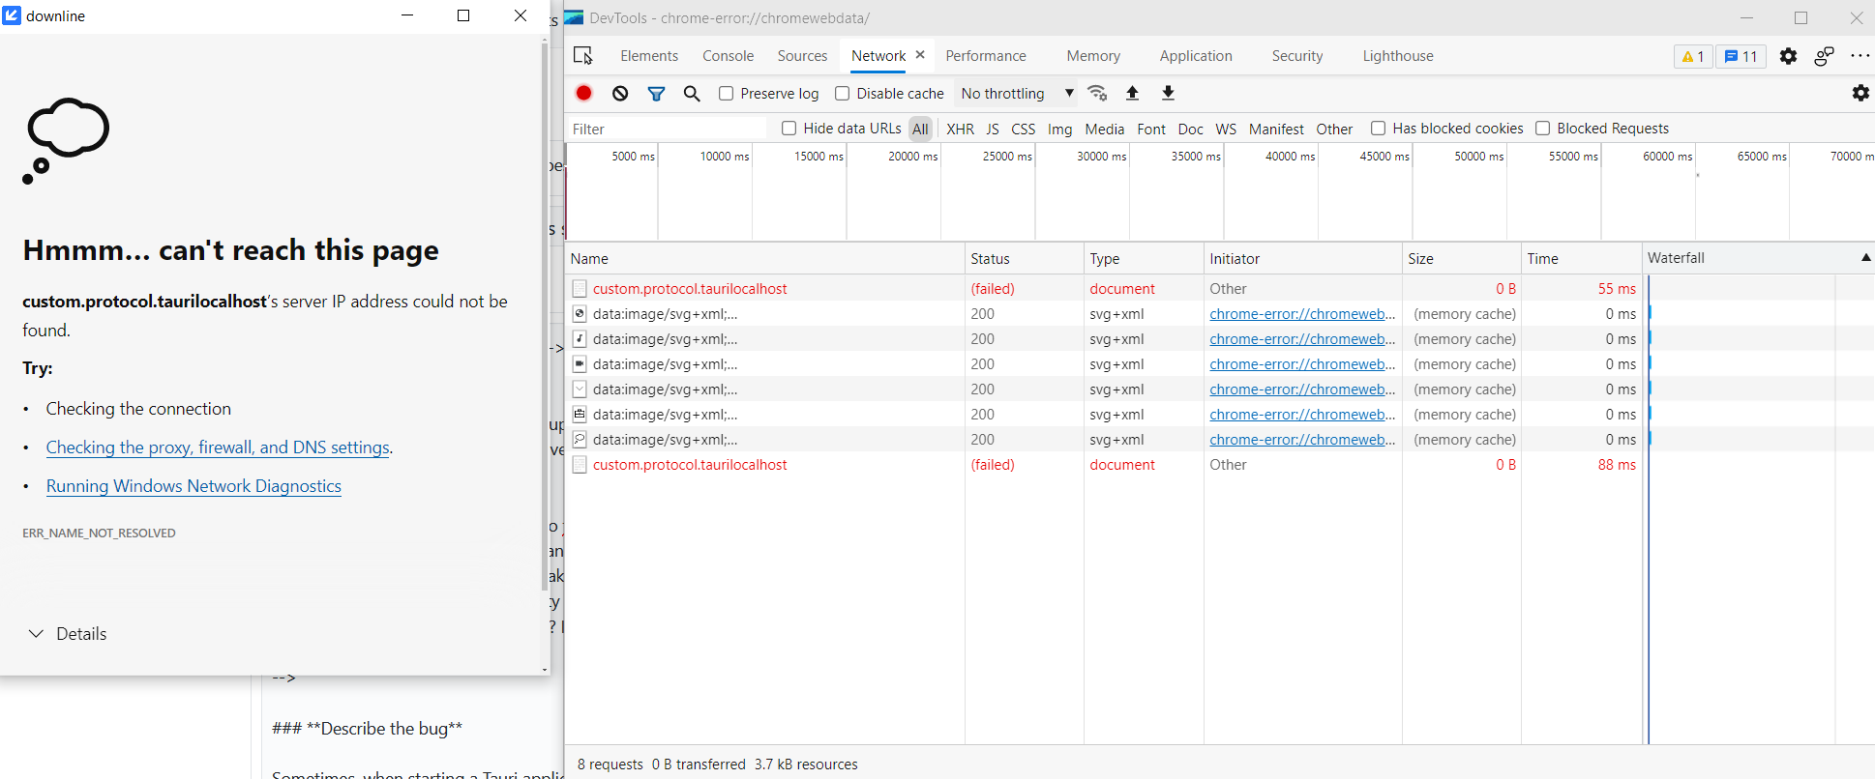The width and height of the screenshot is (1875, 779).
Task: Open the No throttling dropdown
Action: pos(1017,94)
